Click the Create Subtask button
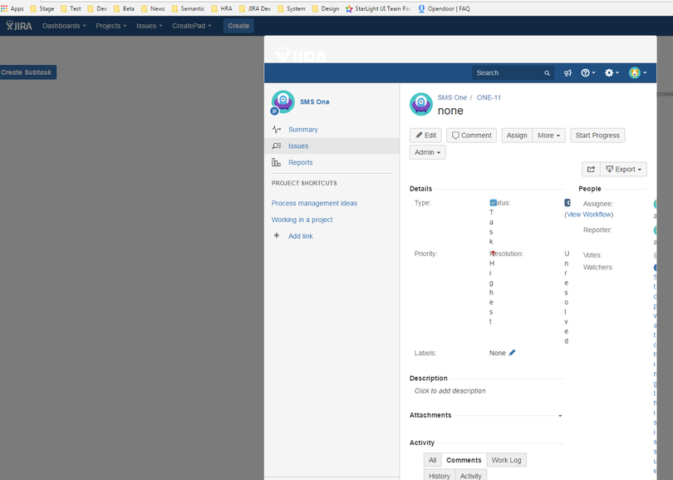This screenshot has height=480, width=673. (27, 72)
